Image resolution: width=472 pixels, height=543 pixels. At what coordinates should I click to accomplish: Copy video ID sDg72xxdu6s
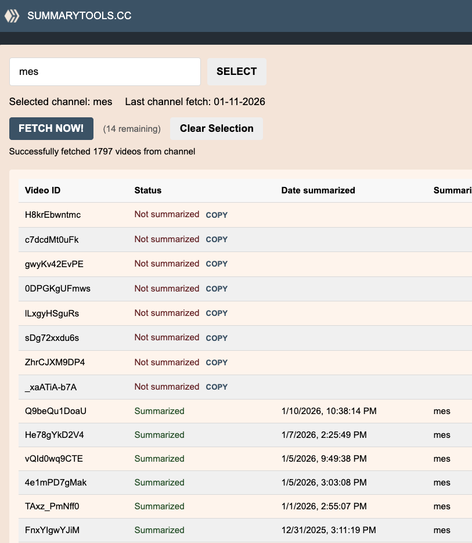tap(217, 338)
